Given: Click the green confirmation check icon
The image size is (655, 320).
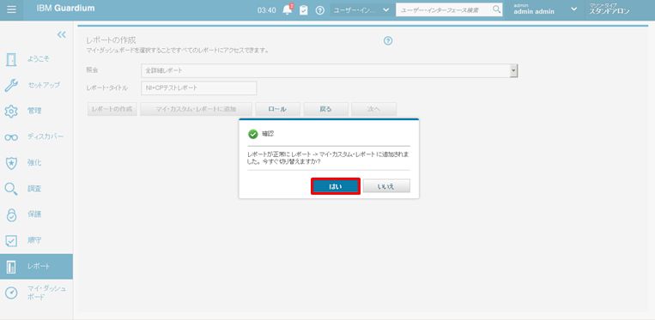Looking at the screenshot, I should (253, 134).
